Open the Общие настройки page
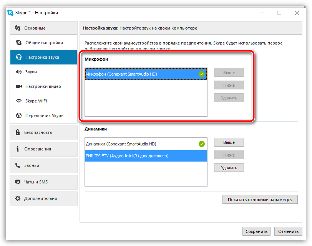This screenshot has width=312, height=246. (x=43, y=43)
